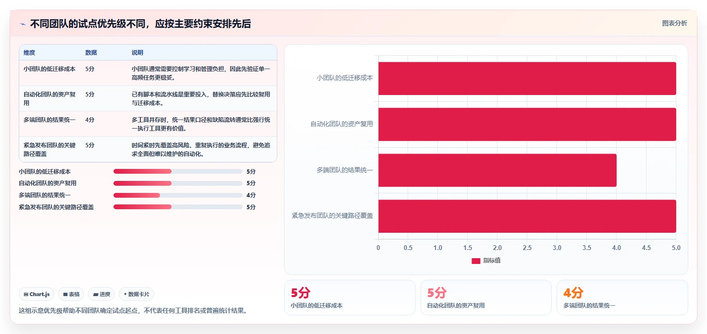The width and height of the screenshot is (707, 334).
Task: Click the 多端团队的结果统一 progress bar
Action: 178,195
